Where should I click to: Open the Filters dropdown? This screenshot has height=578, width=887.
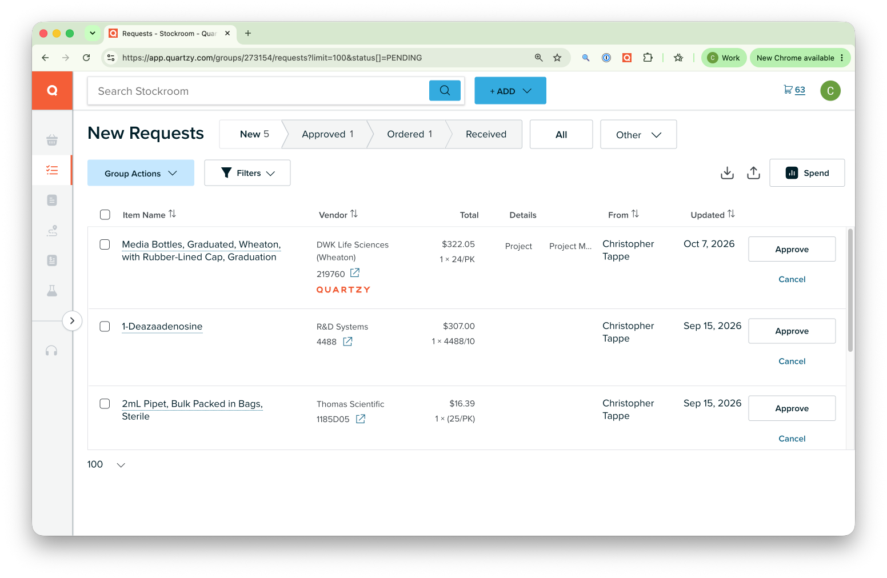(247, 173)
